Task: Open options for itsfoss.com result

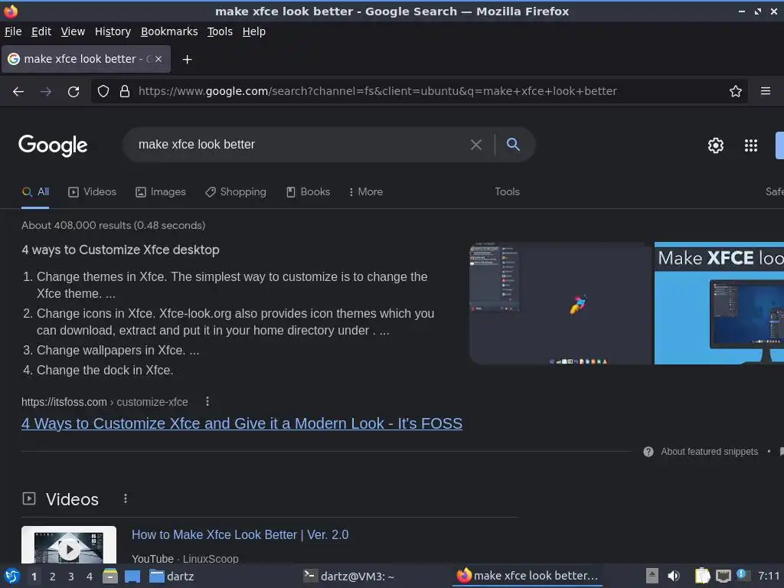Action: 207,401
